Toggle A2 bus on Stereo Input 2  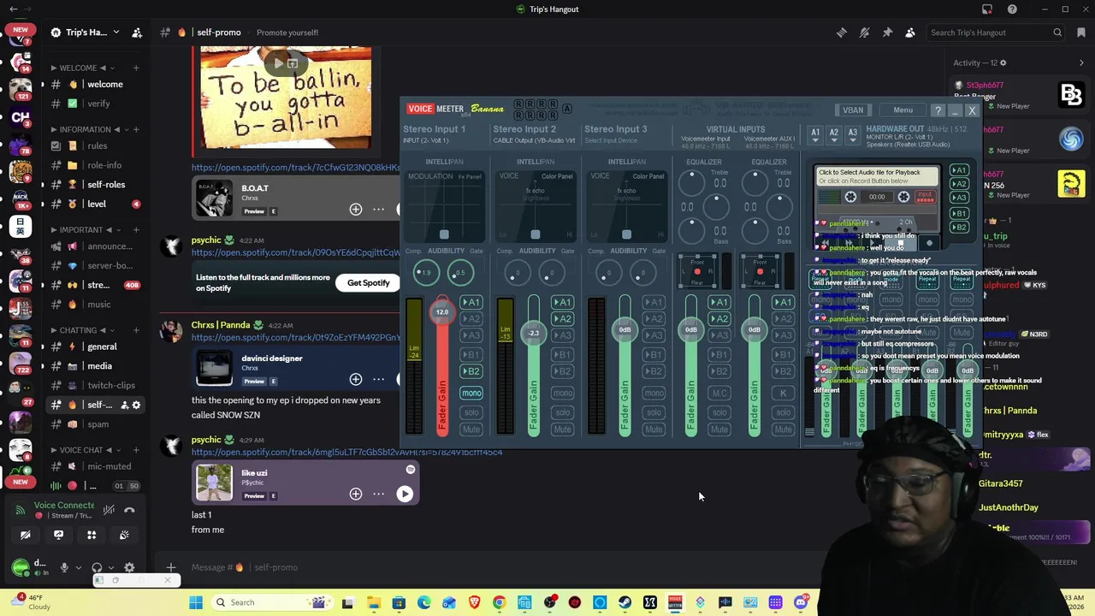tap(562, 319)
